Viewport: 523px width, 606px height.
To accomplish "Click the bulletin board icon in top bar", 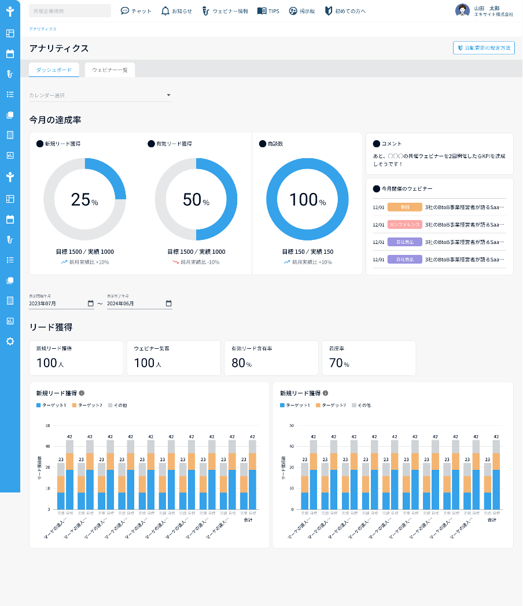I will click(x=293, y=11).
